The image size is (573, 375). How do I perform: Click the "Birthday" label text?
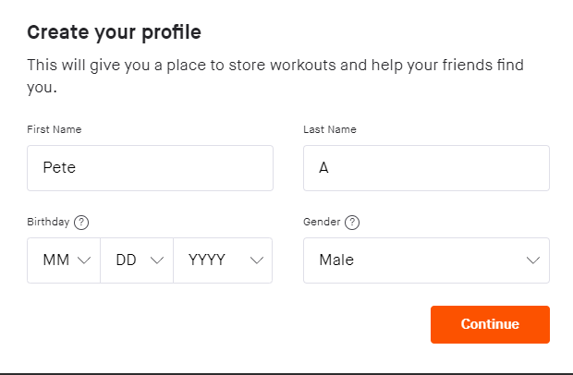(48, 223)
